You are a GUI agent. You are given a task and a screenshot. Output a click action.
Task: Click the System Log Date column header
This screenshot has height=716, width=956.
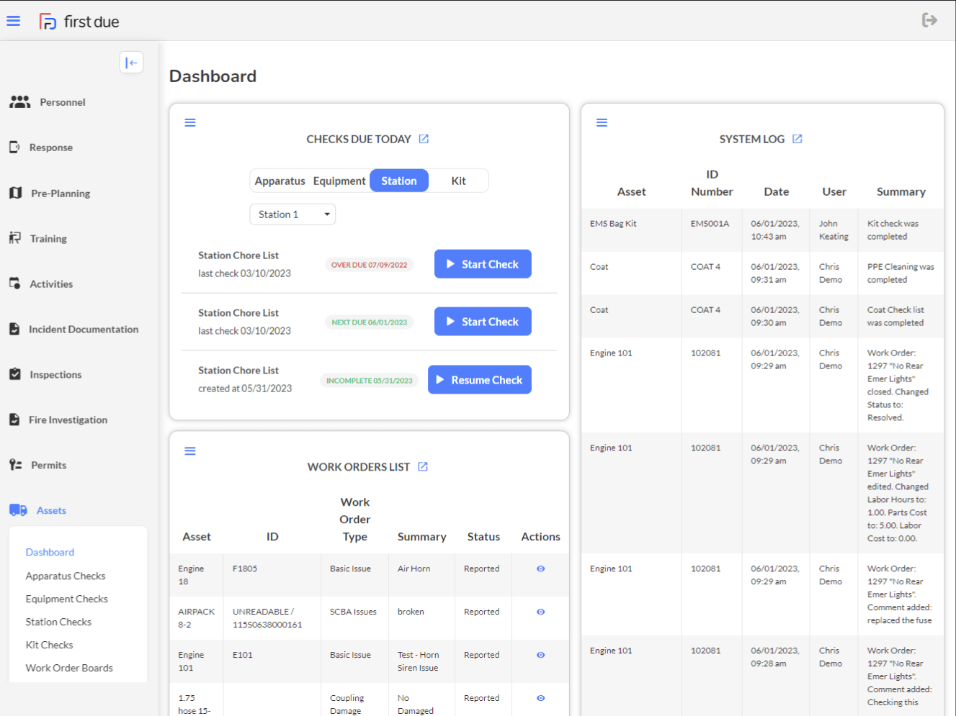pos(777,191)
